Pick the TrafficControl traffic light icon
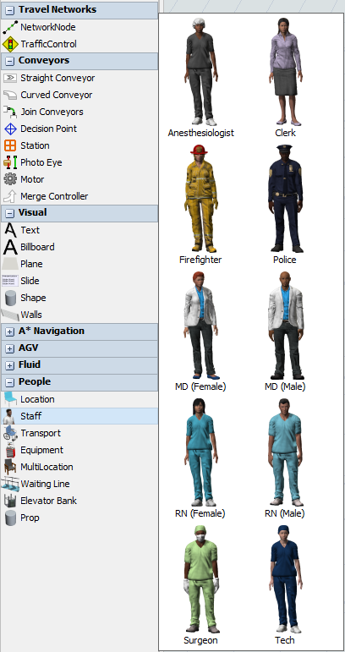This screenshot has width=345, height=652. [x=10, y=44]
